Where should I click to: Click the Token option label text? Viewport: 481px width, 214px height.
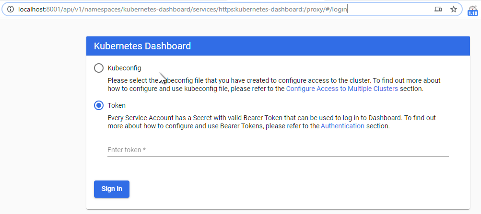coord(116,105)
